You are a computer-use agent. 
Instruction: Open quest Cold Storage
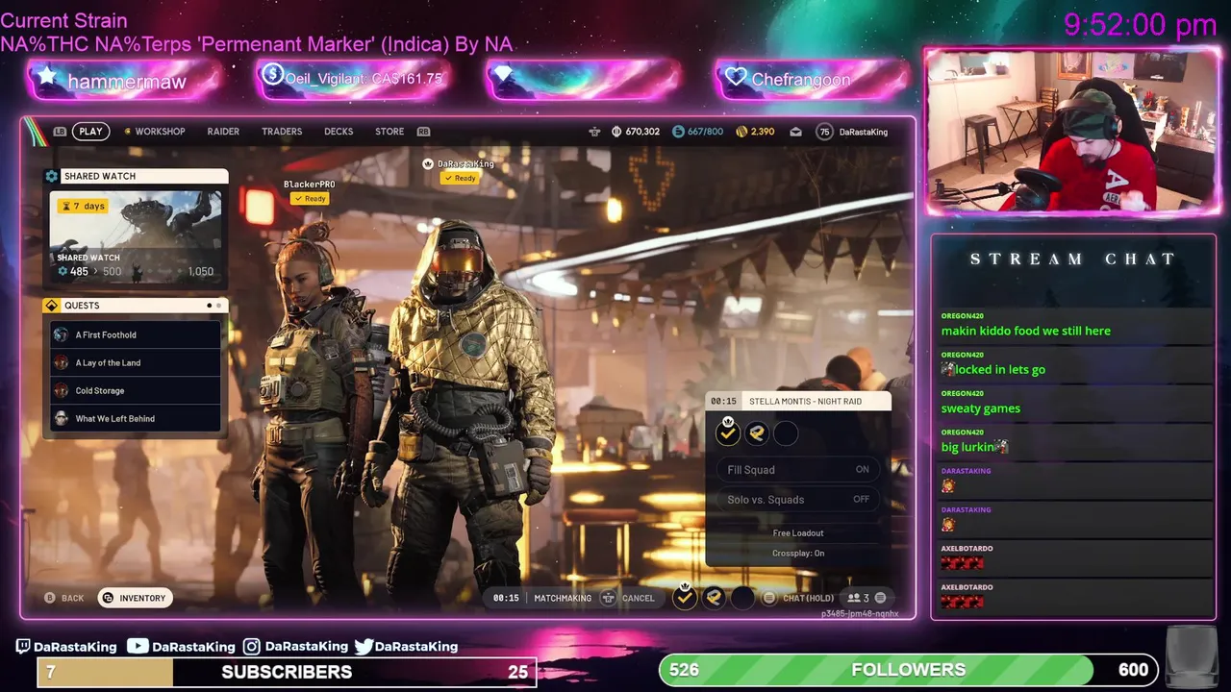(136, 390)
